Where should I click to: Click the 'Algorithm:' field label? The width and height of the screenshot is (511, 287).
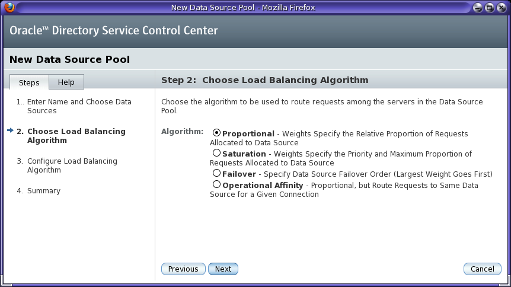[x=182, y=132]
